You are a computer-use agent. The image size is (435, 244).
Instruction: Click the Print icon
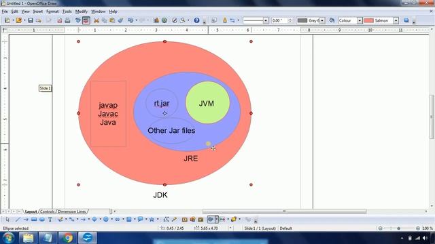(x=67, y=20)
